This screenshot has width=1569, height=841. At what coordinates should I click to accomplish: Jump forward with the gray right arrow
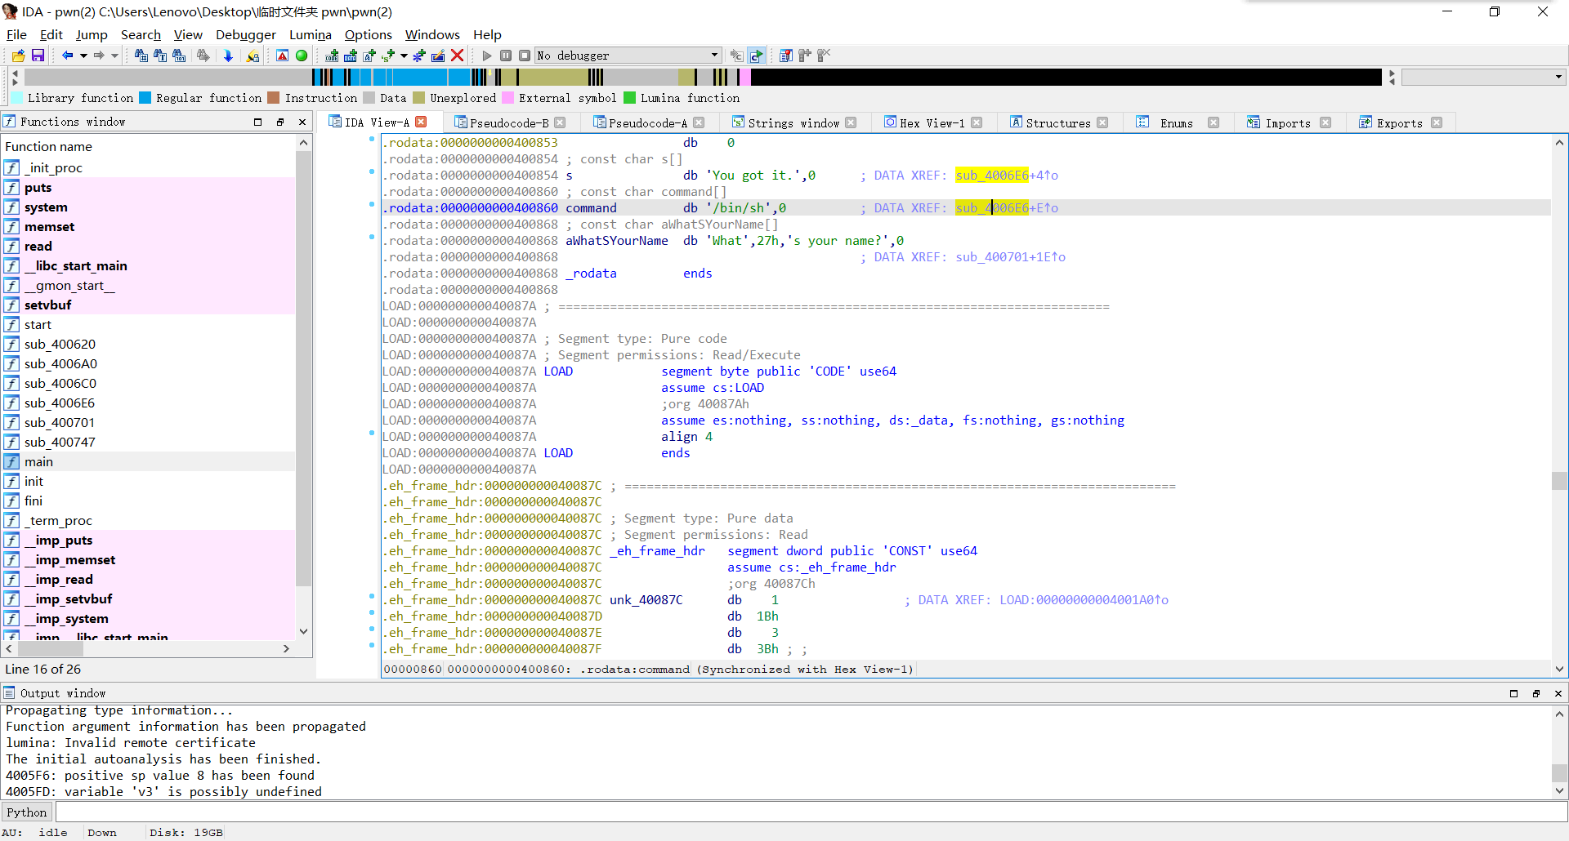click(99, 56)
